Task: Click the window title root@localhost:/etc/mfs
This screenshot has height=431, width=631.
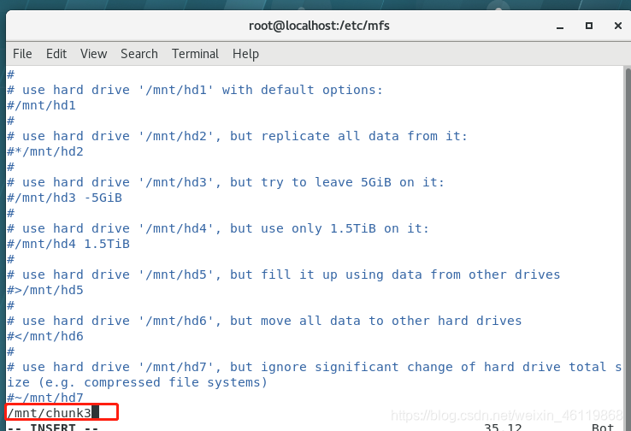Action: point(319,26)
